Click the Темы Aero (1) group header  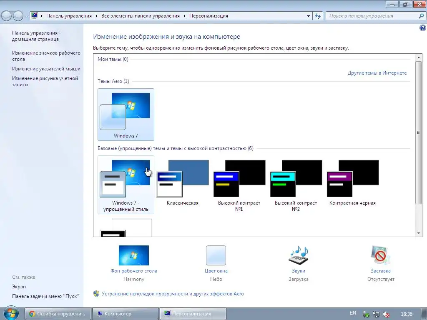coord(113,81)
